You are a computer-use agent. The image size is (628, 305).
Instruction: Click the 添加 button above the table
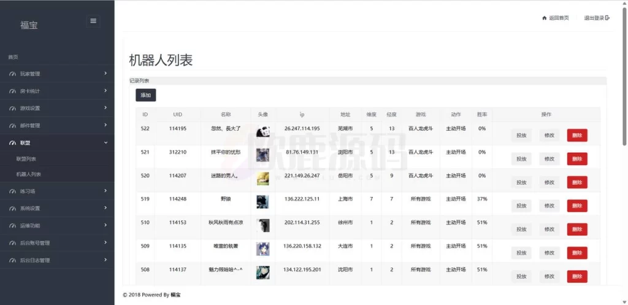145,95
